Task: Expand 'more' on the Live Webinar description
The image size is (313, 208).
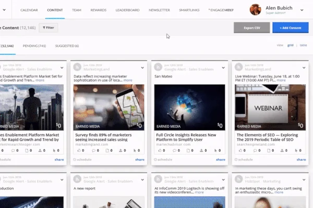Action: [281, 80]
